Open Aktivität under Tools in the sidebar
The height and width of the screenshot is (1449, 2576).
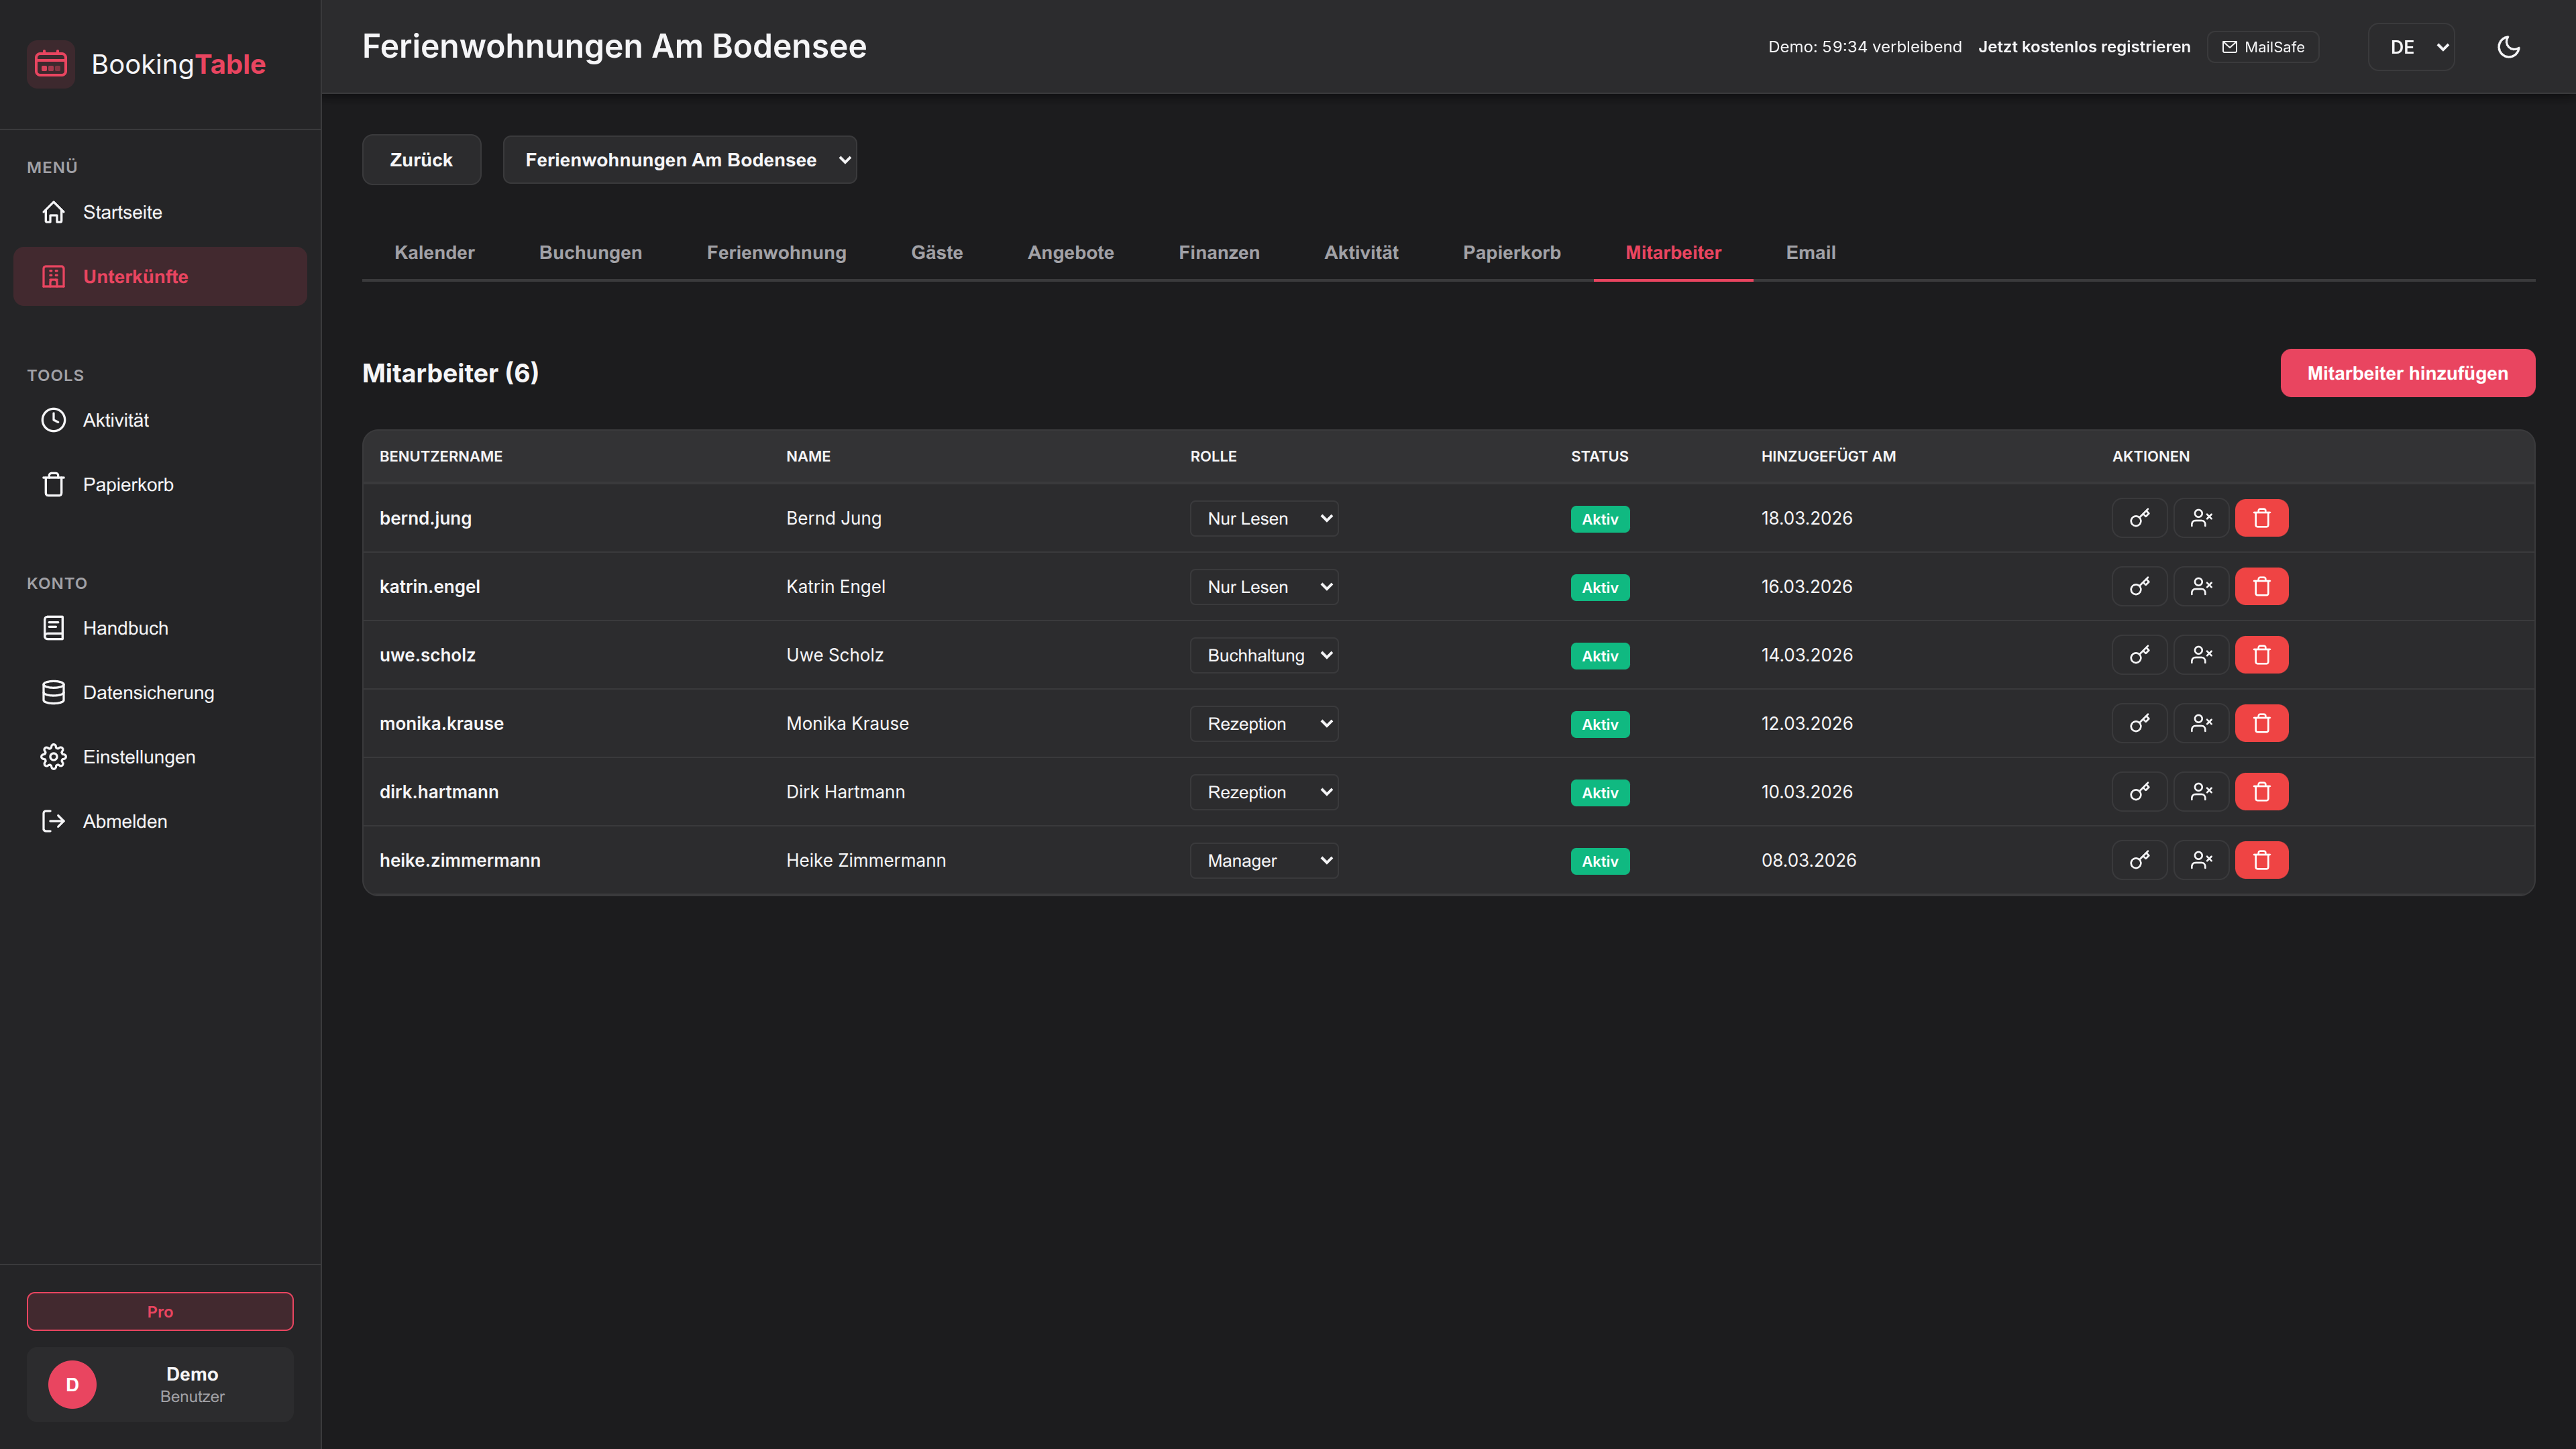click(160, 420)
